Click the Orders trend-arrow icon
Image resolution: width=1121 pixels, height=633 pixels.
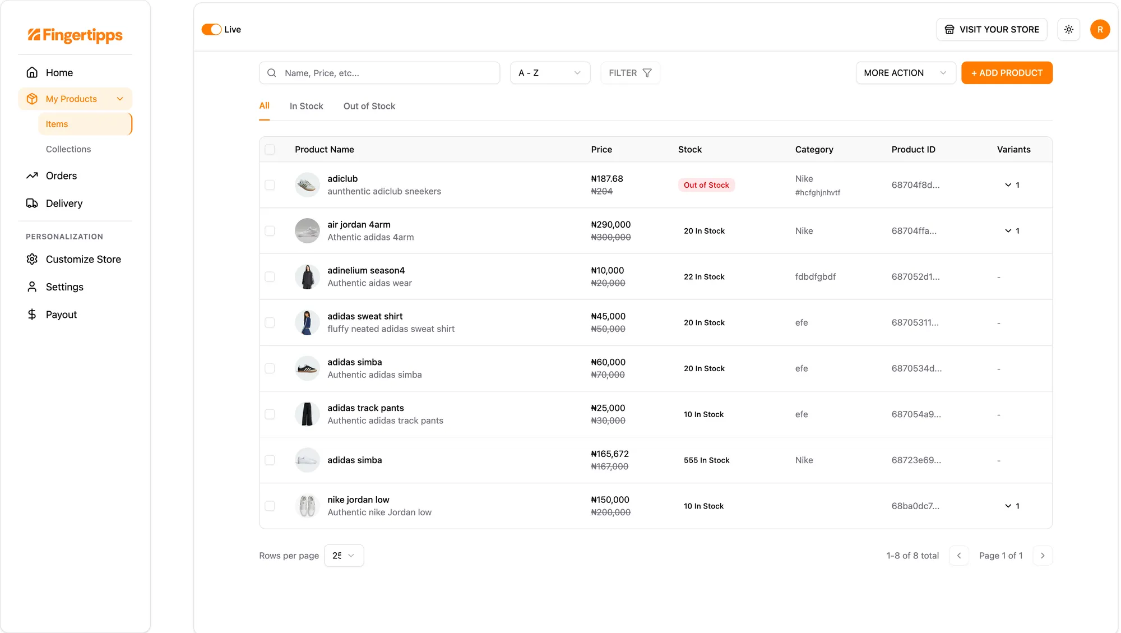32,175
